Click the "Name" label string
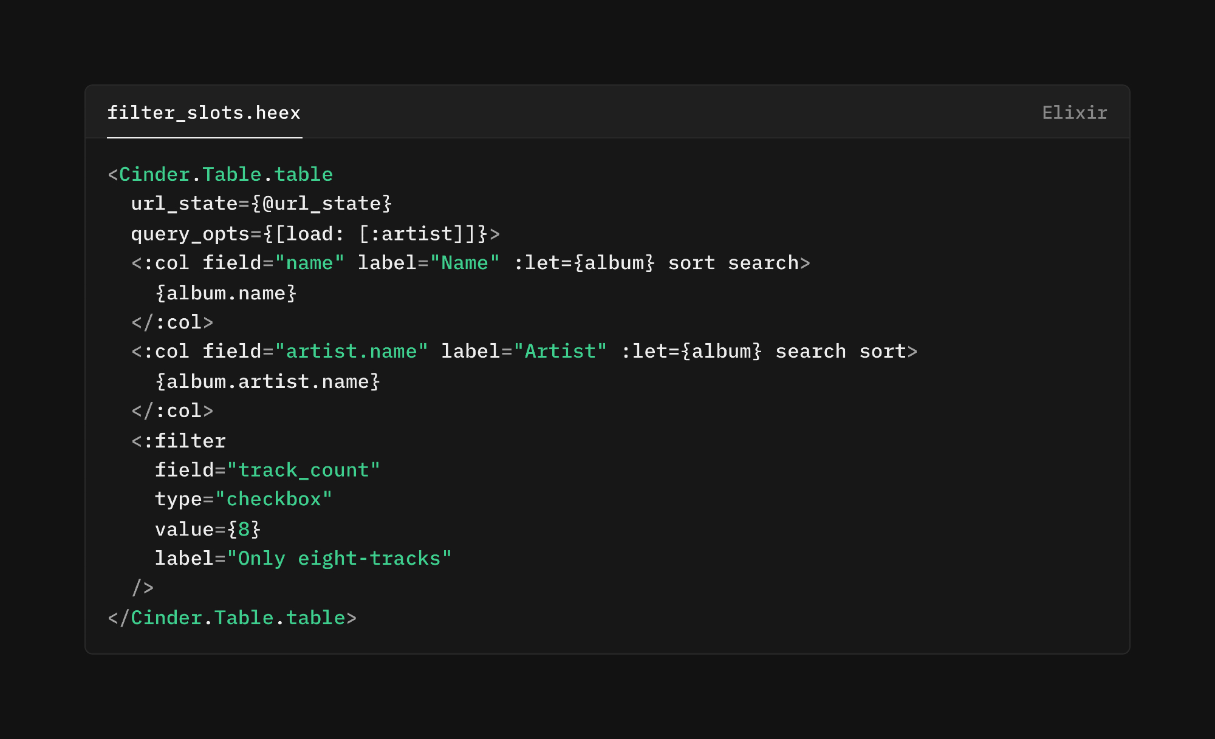 pos(465,264)
